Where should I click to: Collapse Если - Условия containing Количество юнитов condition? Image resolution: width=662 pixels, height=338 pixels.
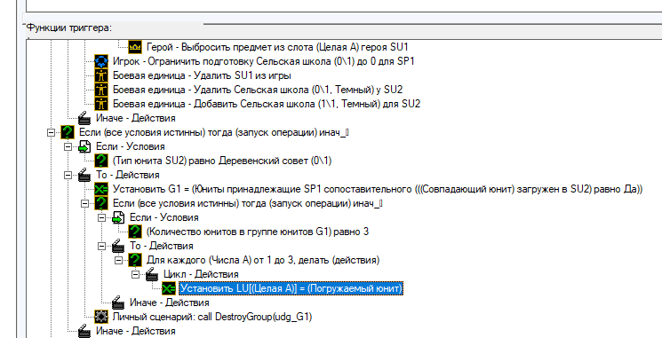102,218
